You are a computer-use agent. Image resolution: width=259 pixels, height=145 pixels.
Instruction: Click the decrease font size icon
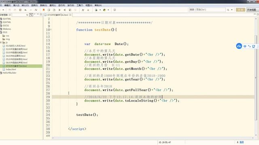tap(88, 10)
